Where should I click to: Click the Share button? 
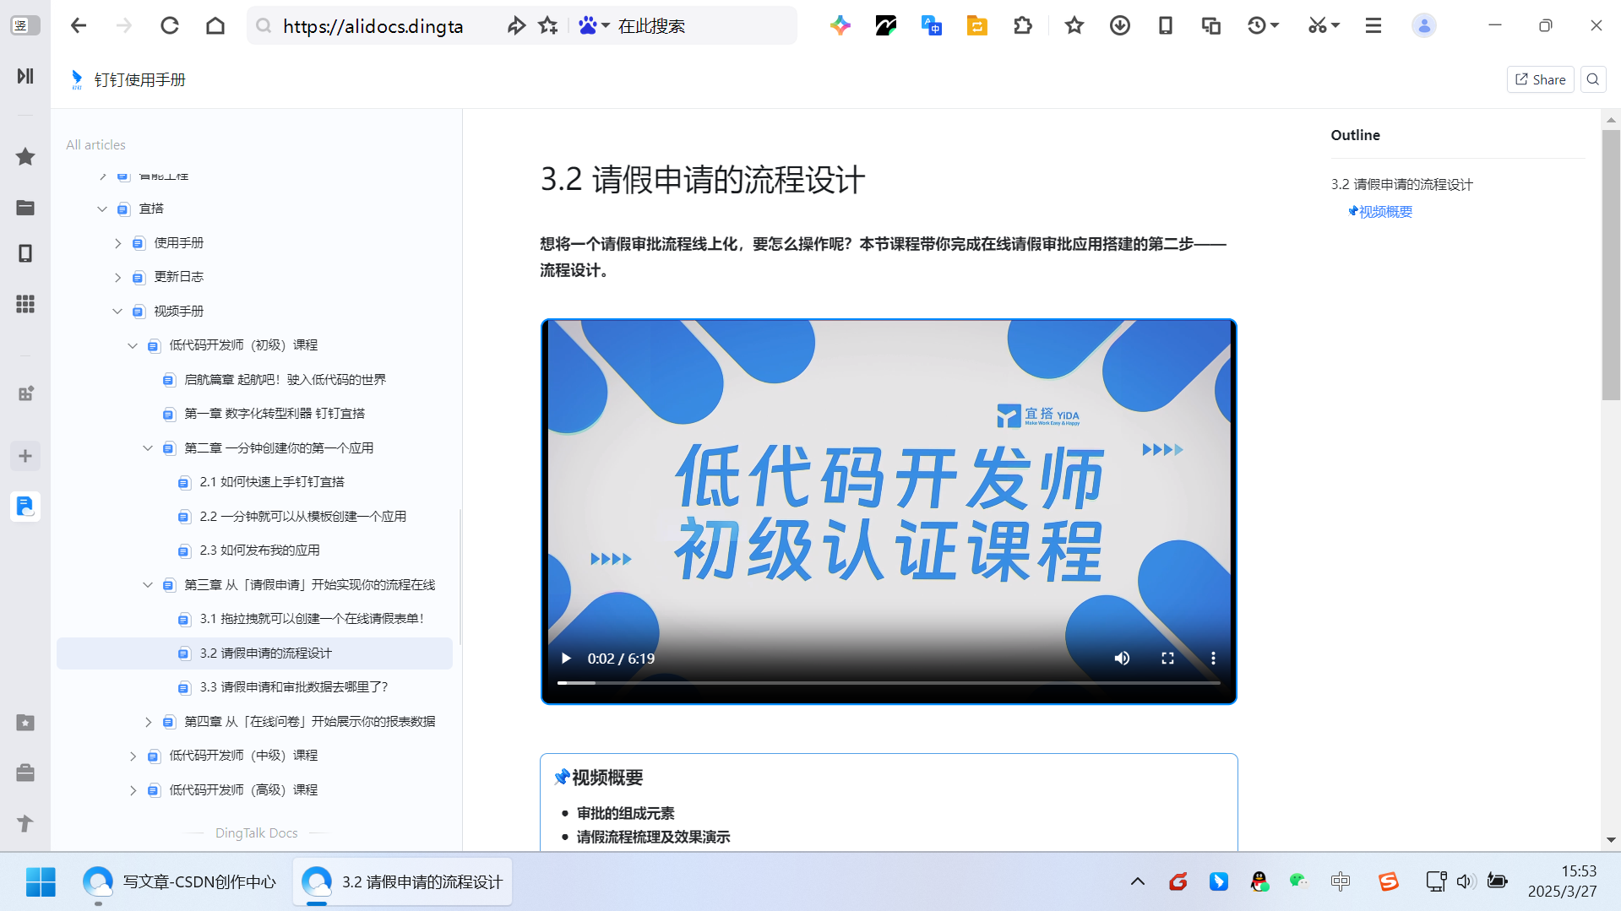1540,79
